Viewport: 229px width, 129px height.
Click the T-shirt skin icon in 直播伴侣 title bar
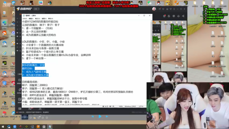[x=171, y=9]
